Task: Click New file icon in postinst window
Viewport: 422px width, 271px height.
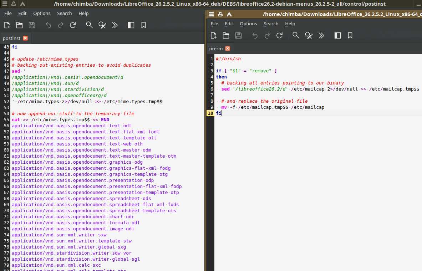Action: point(7,25)
